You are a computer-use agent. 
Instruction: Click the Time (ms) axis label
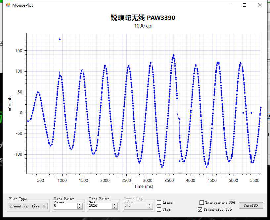pos(144,187)
